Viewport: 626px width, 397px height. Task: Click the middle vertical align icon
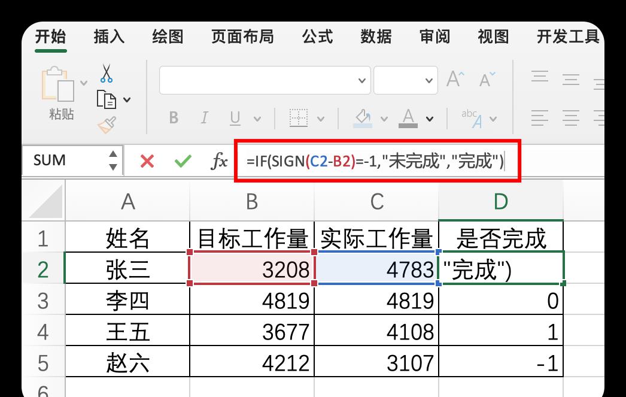(571, 80)
